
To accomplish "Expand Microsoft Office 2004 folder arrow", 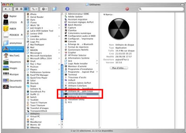I will 59,58.
